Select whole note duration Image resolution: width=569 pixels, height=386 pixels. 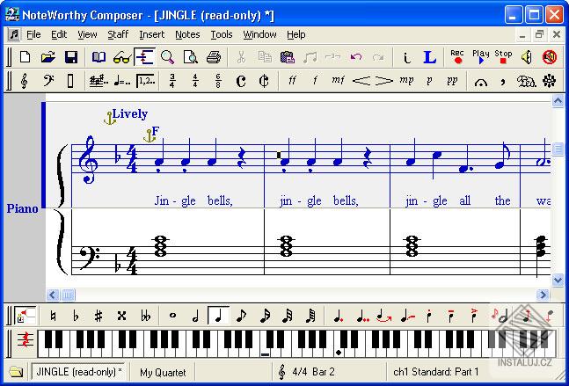click(172, 316)
